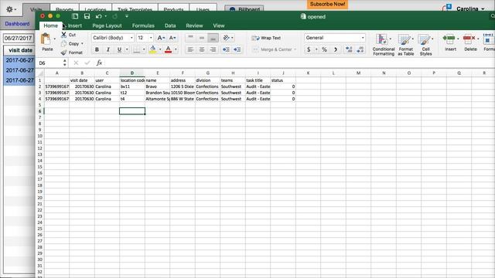Select column D header
495x278 pixels.
(x=132, y=73)
